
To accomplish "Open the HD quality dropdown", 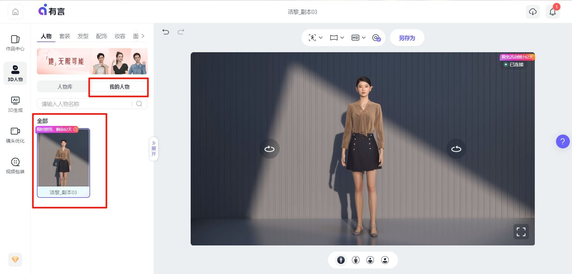I will [x=358, y=38].
